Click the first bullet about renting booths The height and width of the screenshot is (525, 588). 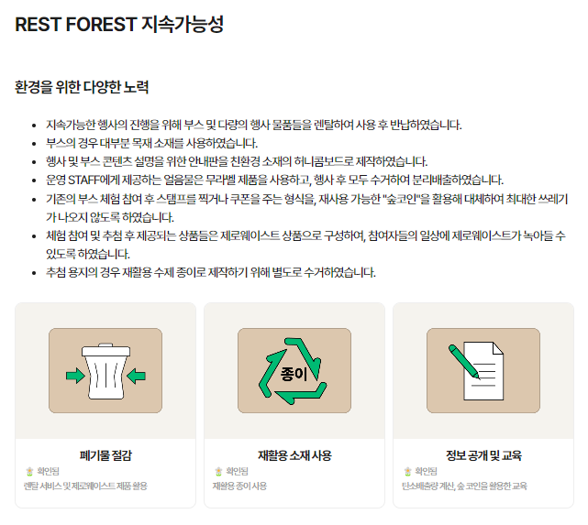(253, 125)
